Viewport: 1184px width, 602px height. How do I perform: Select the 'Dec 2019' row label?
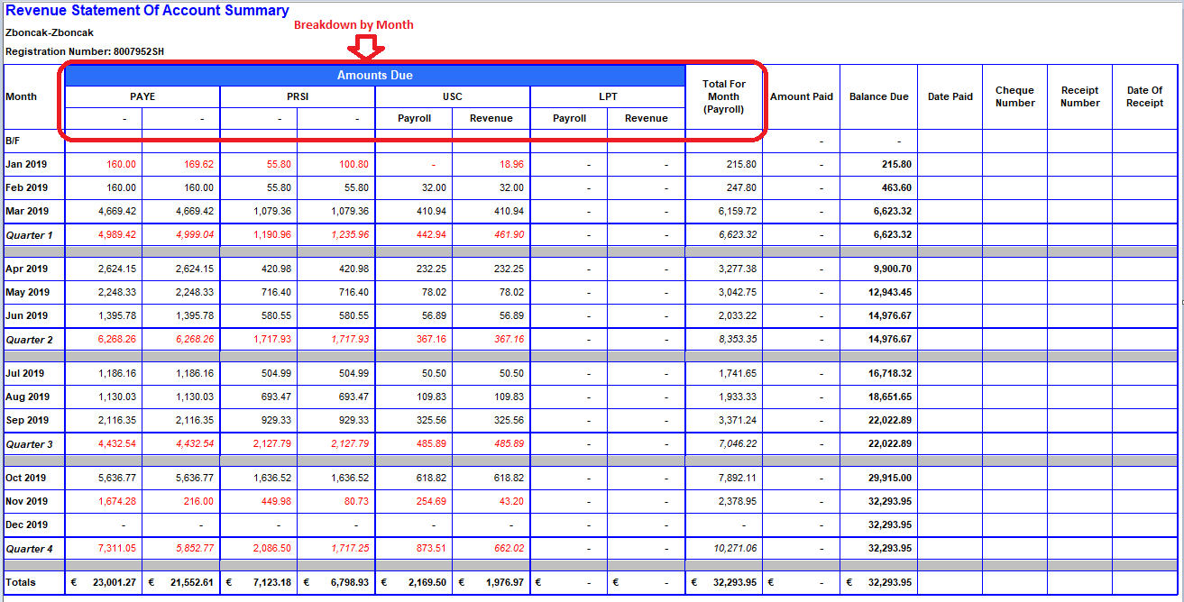point(27,524)
